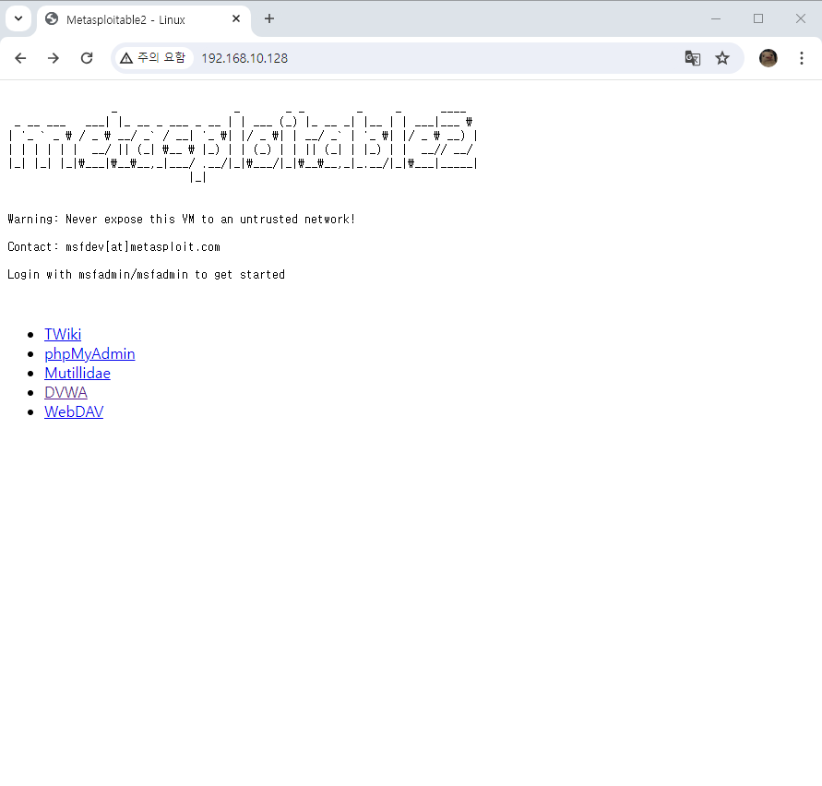Open the WebDAV link
Image resolution: width=822 pixels, height=786 pixels.
(x=74, y=411)
